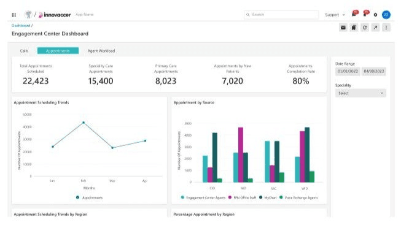The width and height of the screenshot is (401, 225).
Task: Toggle the Appointments legend item
Action: point(89,197)
